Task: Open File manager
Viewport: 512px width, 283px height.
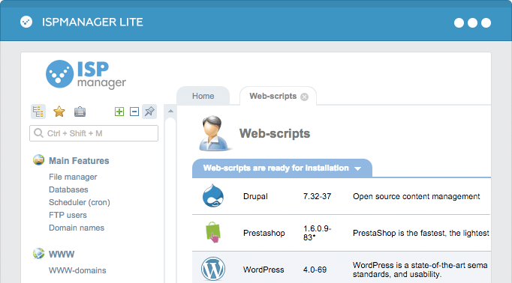Action: click(x=73, y=177)
